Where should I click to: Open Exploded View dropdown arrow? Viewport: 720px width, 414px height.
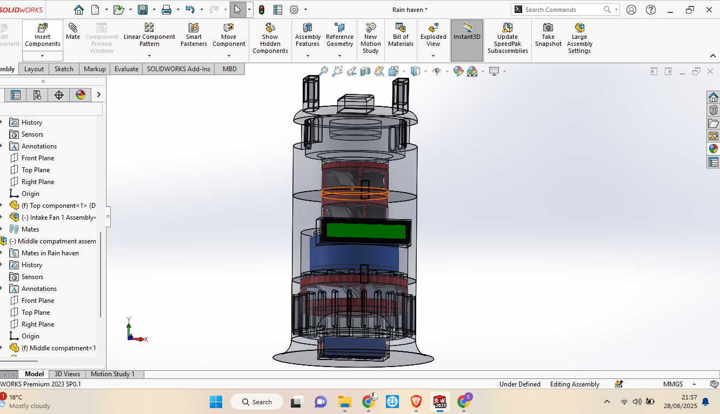point(434,56)
